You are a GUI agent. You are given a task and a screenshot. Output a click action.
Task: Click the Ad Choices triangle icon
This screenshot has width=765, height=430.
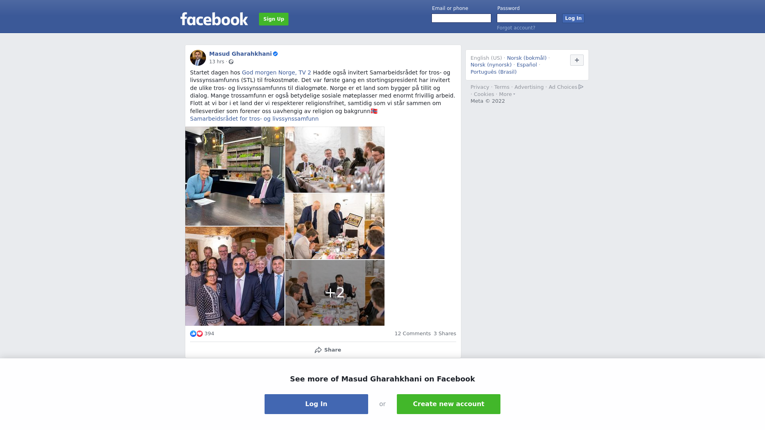(581, 87)
